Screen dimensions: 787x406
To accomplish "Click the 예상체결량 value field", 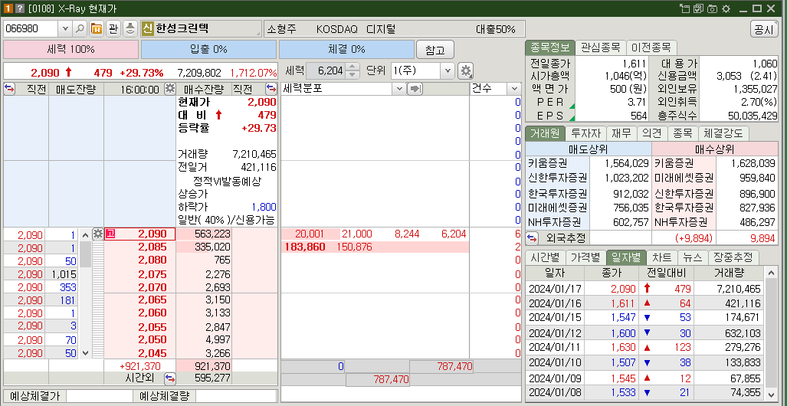I will point(236,397).
